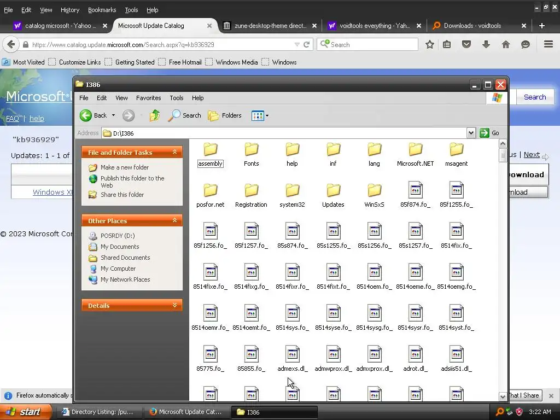Open the Firefox hamburger menu
The height and width of the screenshot is (420, 560).
(x=549, y=44)
